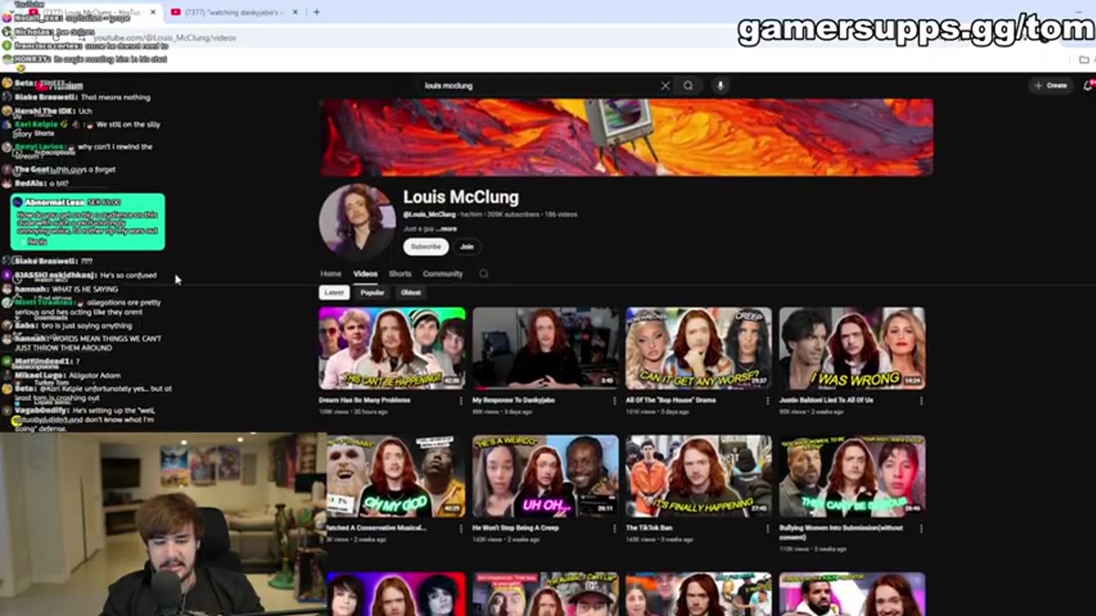Click the Abnormal Less highlighted super chat
Image resolution: width=1096 pixels, height=616 pixels.
coord(87,222)
